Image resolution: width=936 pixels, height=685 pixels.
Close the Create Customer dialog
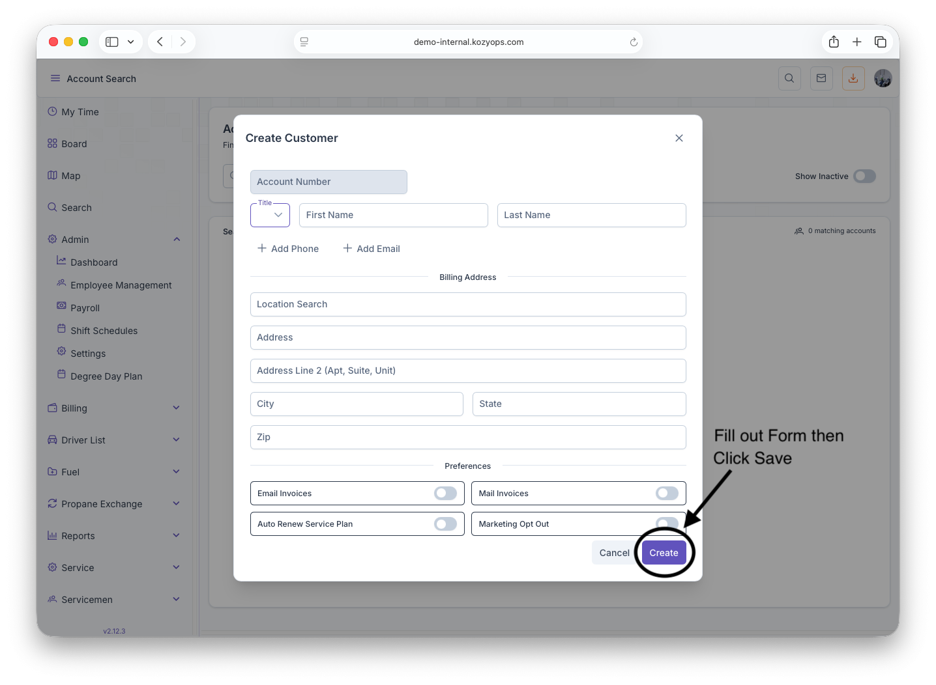click(679, 138)
